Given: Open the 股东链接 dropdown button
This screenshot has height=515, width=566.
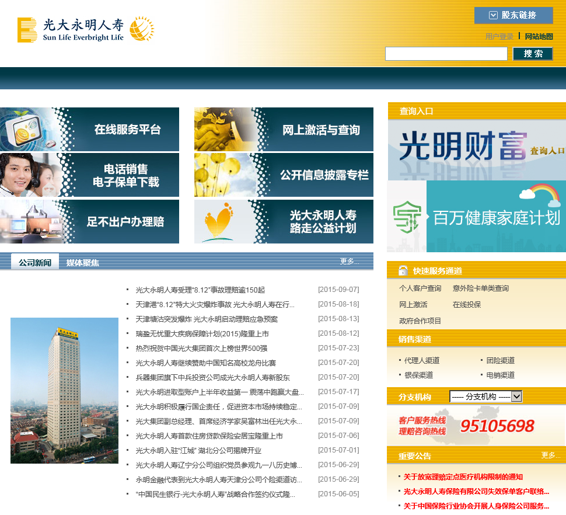Looking at the screenshot, I should point(513,15).
